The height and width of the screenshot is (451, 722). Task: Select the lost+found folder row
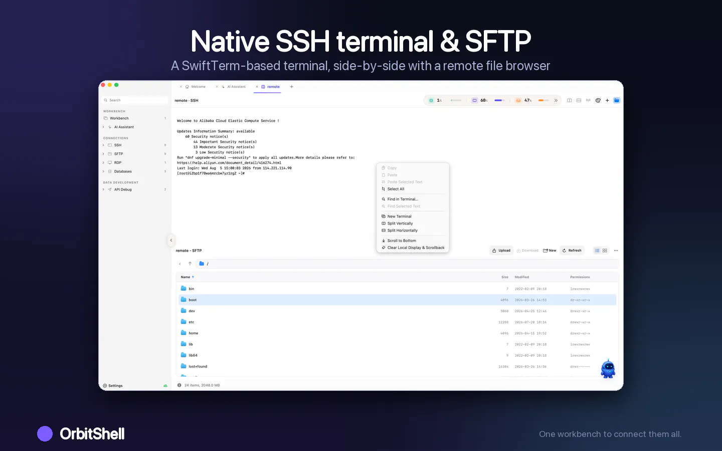(x=397, y=366)
